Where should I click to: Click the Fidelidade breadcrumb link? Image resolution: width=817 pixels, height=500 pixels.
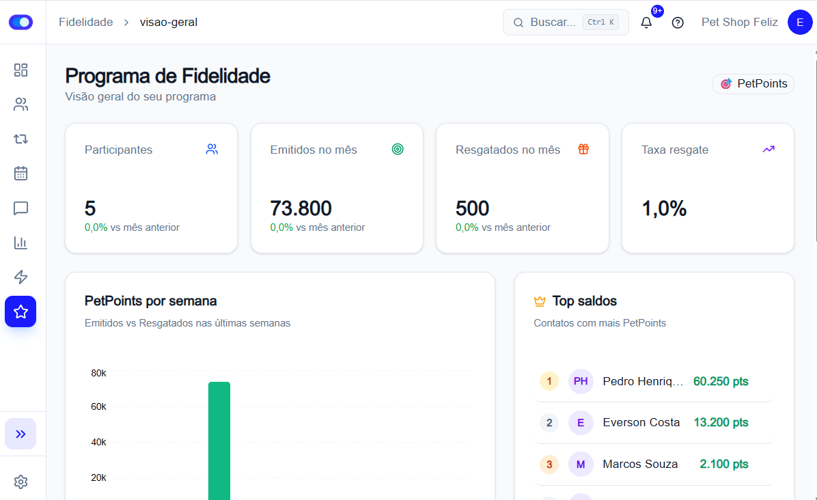click(x=86, y=23)
